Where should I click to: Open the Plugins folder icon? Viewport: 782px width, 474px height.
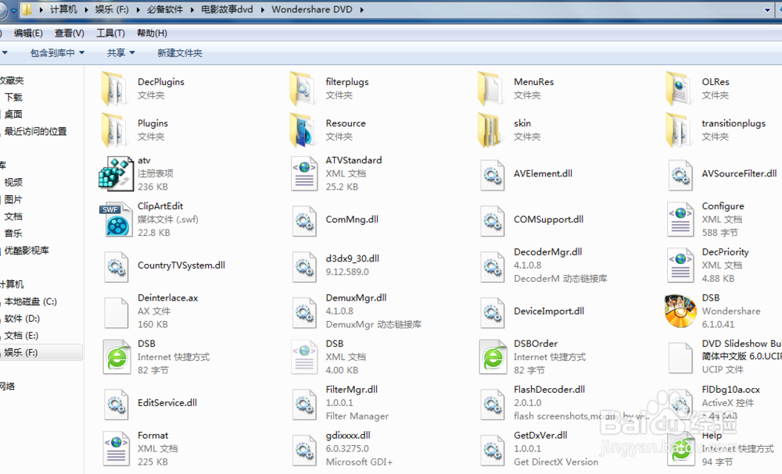(x=113, y=130)
